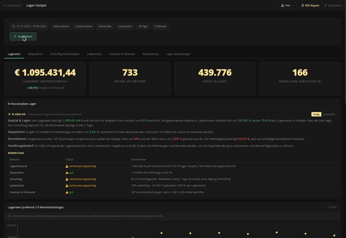Open Umschlag & Reichweite tab
The width and height of the screenshot is (346, 238).
[65, 54]
